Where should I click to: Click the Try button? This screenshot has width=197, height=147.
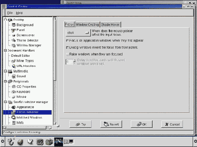pyautogui.click(x=80, y=124)
